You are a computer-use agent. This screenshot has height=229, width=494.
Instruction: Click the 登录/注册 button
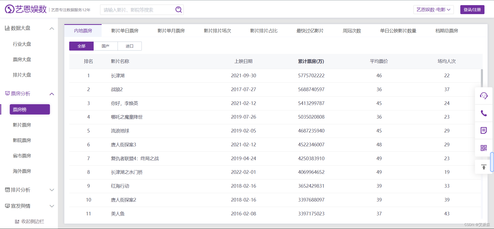(472, 10)
